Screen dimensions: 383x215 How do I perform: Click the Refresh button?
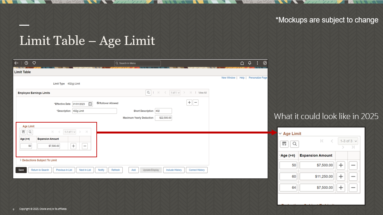pyautogui.click(x=116, y=170)
